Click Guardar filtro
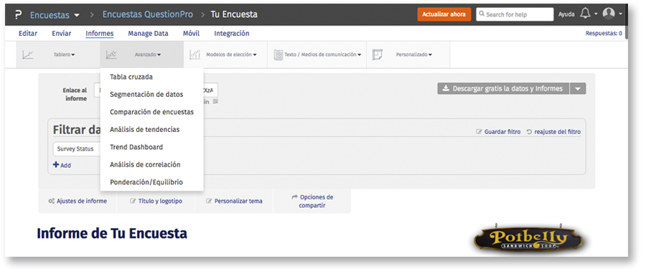The height and width of the screenshot is (279, 646). (x=498, y=132)
